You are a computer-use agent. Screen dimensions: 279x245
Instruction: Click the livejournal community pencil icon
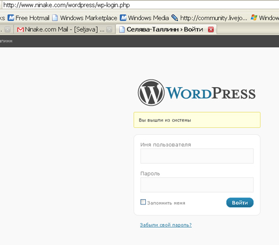[x=174, y=18]
